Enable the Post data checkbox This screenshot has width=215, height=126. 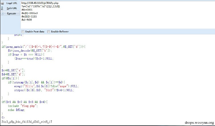point(23,32)
